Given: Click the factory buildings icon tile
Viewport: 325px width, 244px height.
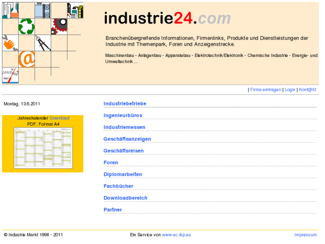Looking at the screenshot, I should coord(75,10).
